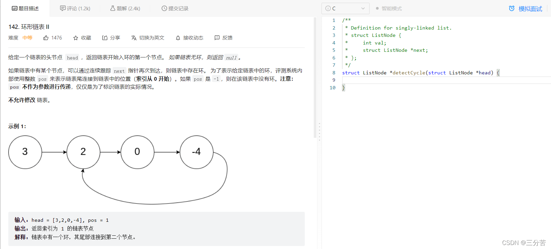
Task: Open the 提交记录 submissions tab
Action: (x=175, y=8)
